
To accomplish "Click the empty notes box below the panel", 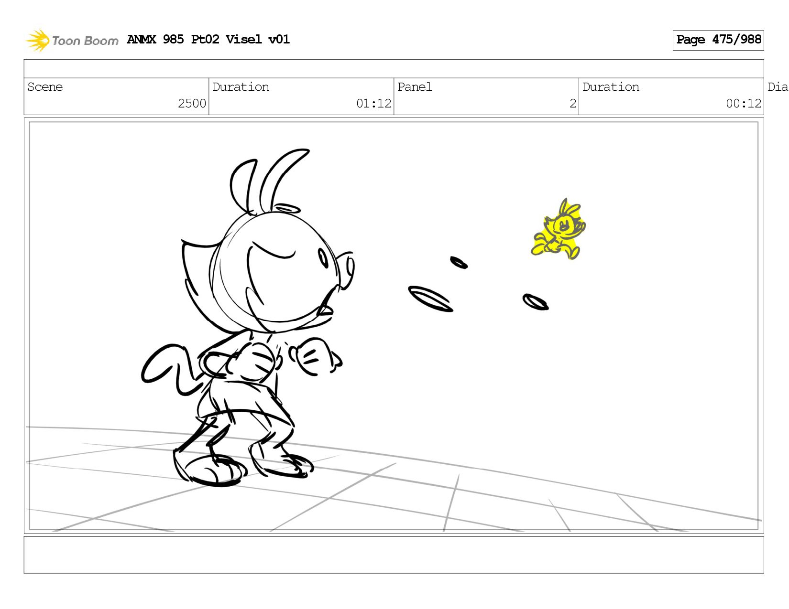I will 394,555.
